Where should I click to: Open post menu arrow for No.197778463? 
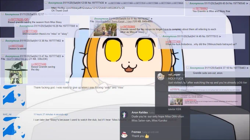[247, 68]
